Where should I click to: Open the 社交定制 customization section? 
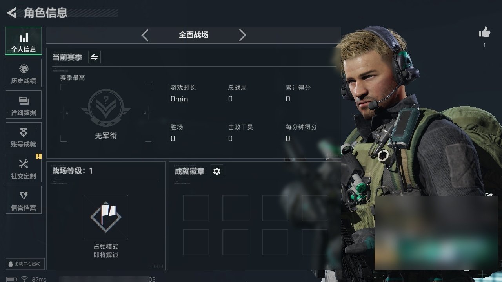coord(24,168)
